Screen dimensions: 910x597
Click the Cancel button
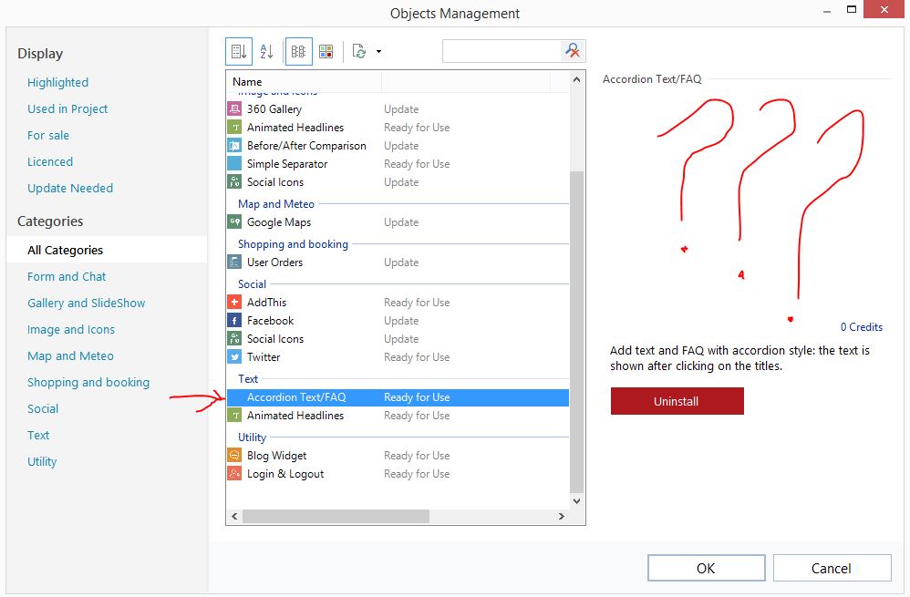click(x=832, y=568)
